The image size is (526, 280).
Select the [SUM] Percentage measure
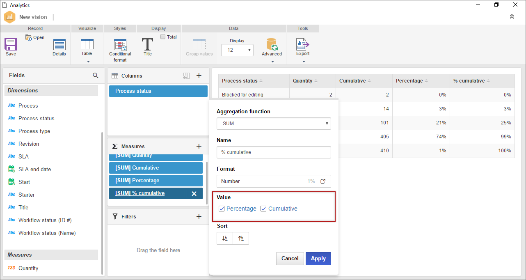tap(156, 181)
